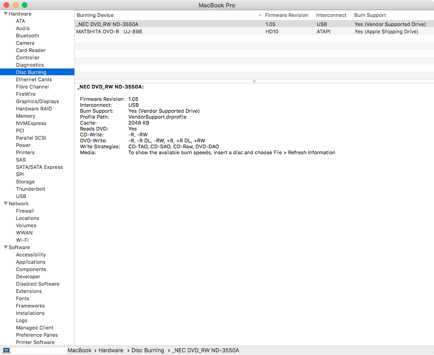Open Preference Panes category
The width and height of the screenshot is (434, 355).
point(37,335)
